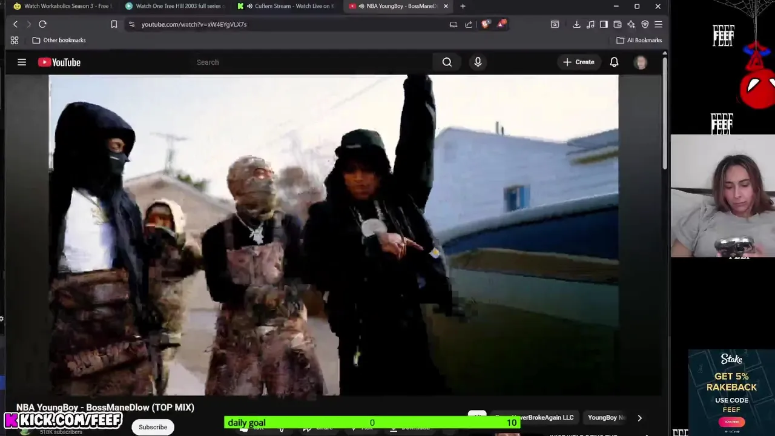
Task: Open the apps grid icon in bookmarks bar
Action: (x=15, y=40)
